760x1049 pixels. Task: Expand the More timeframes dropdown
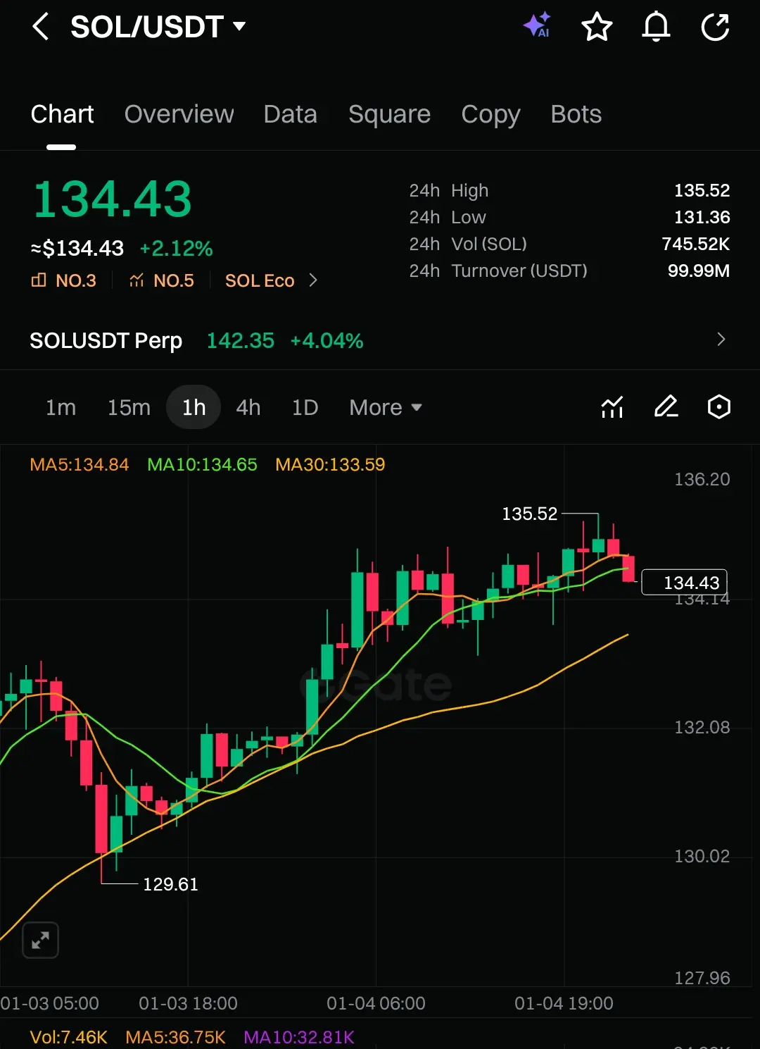click(x=386, y=407)
